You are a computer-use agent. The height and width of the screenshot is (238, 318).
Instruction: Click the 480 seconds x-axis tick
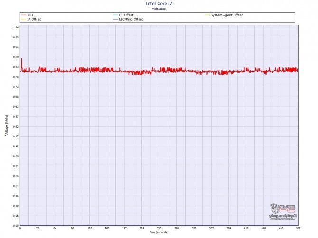pos(281,228)
